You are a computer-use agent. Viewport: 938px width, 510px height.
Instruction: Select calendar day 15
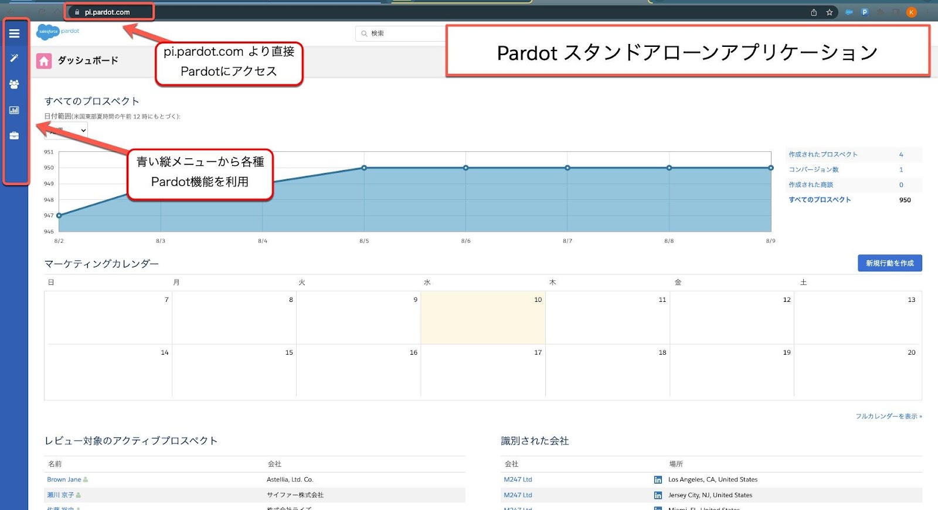pyautogui.click(x=234, y=370)
